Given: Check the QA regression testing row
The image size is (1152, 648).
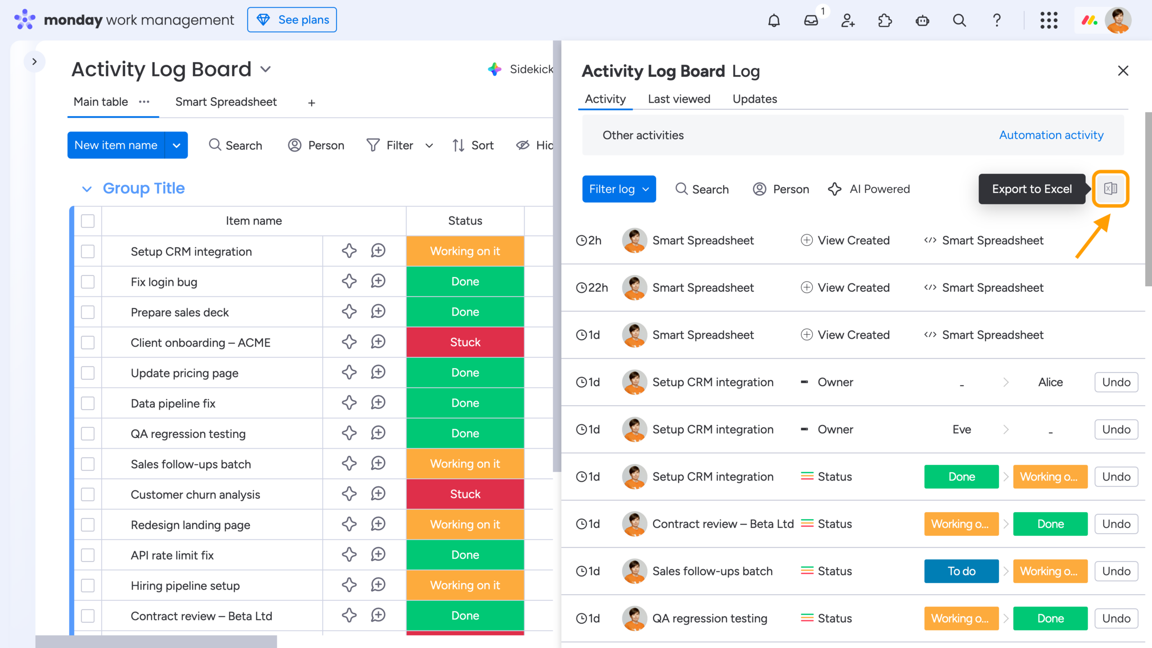Looking at the screenshot, I should click(88, 433).
